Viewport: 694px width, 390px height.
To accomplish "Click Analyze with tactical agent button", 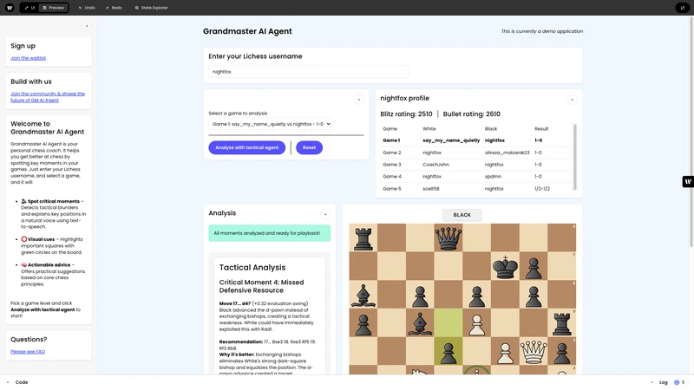I will pyautogui.click(x=247, y=148).
